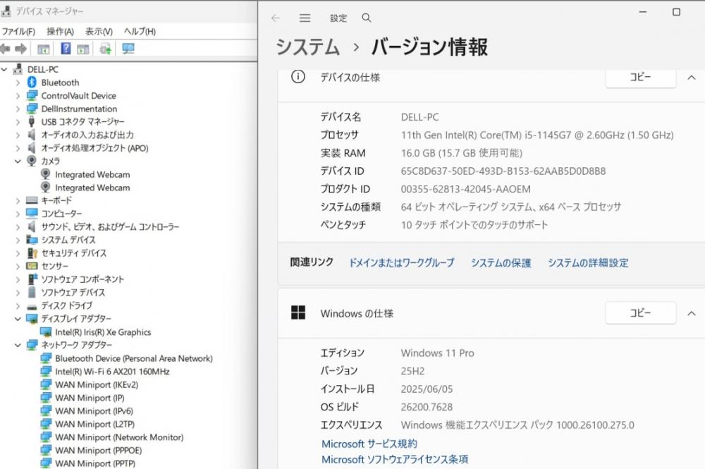Open the hamburger navigation menu in Settings

305,18
